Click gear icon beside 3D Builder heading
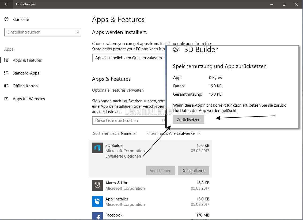 click(x=176, y=50)
